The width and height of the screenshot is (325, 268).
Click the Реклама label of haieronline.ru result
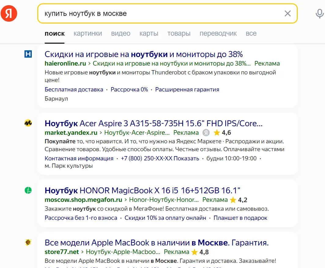click(267, 63)
